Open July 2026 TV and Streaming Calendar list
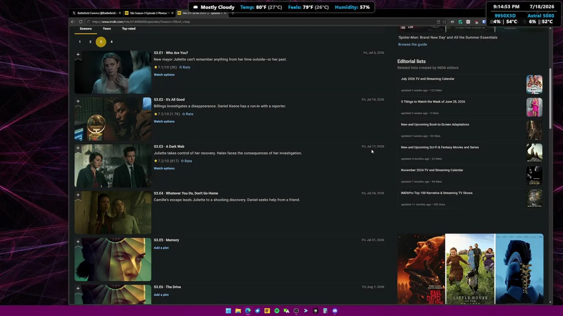 pyautogui.click(x=428, y=79)
